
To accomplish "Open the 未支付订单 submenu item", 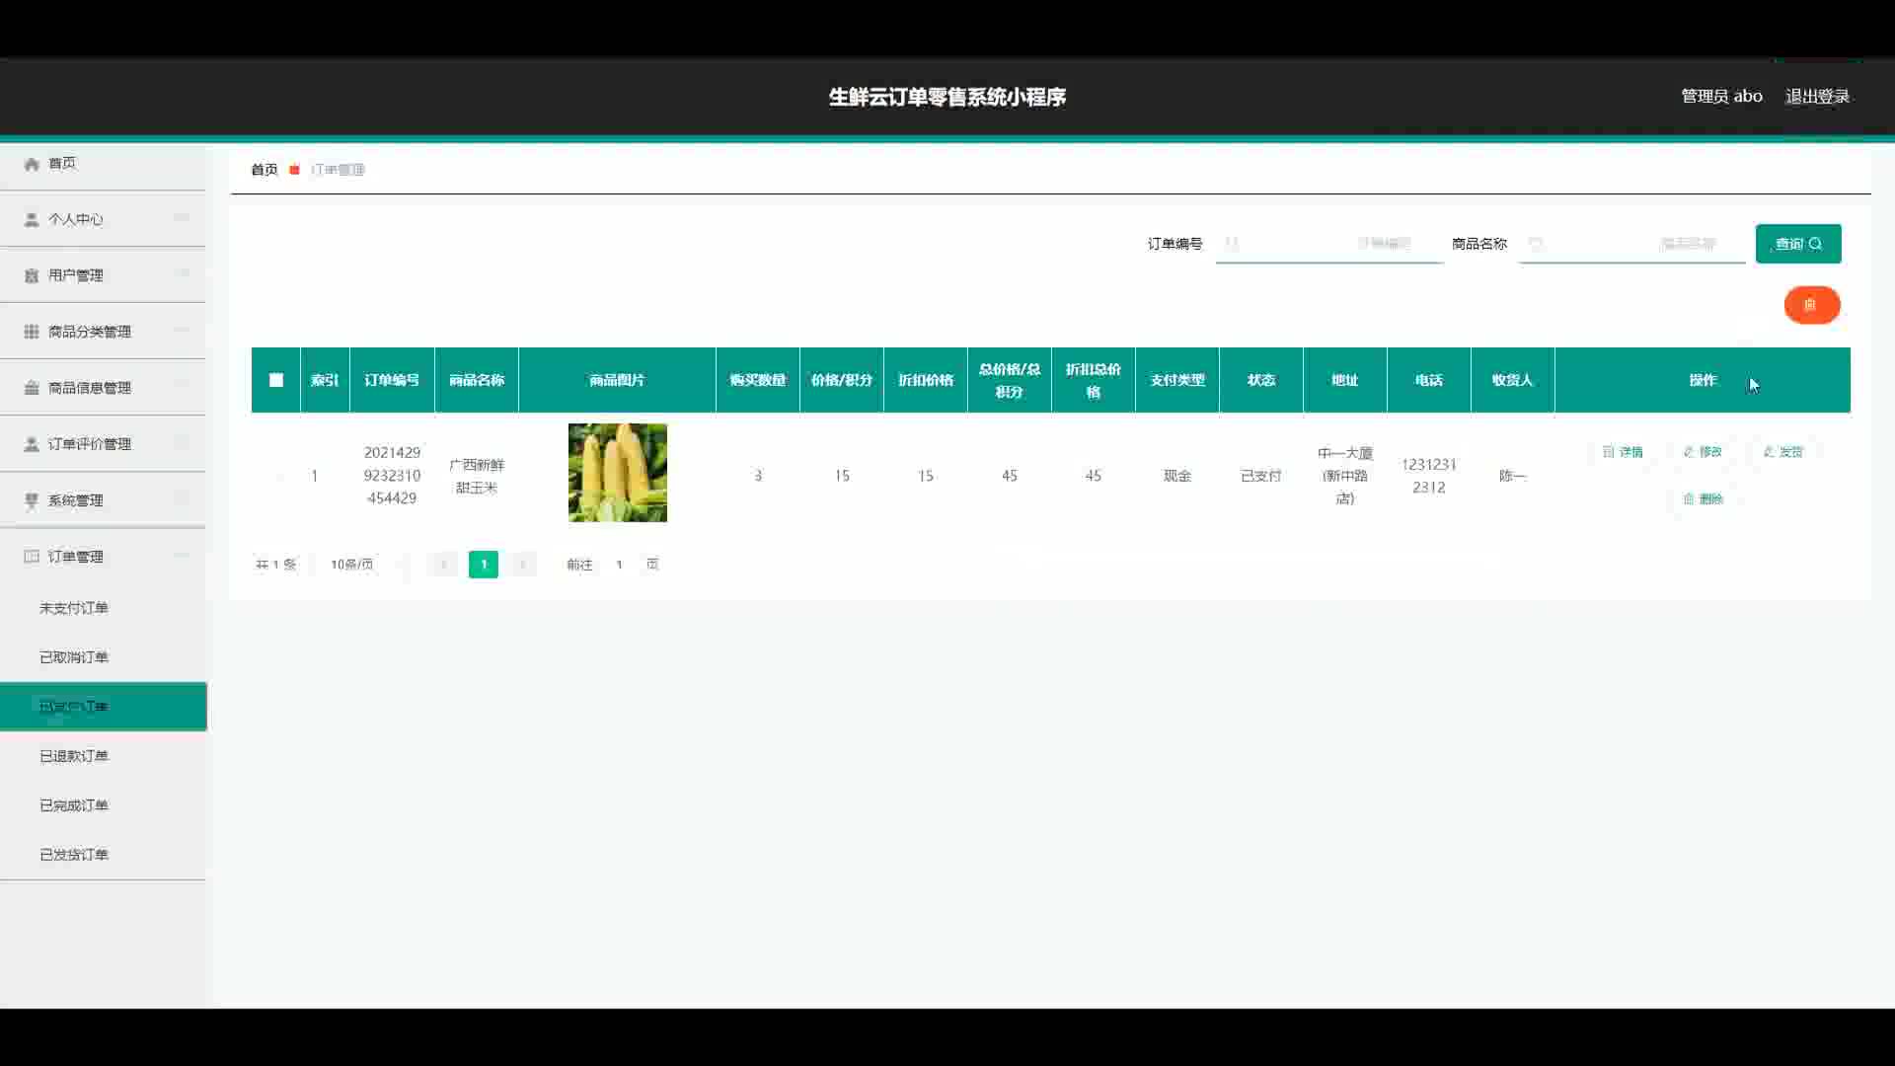I will [74, 608].
